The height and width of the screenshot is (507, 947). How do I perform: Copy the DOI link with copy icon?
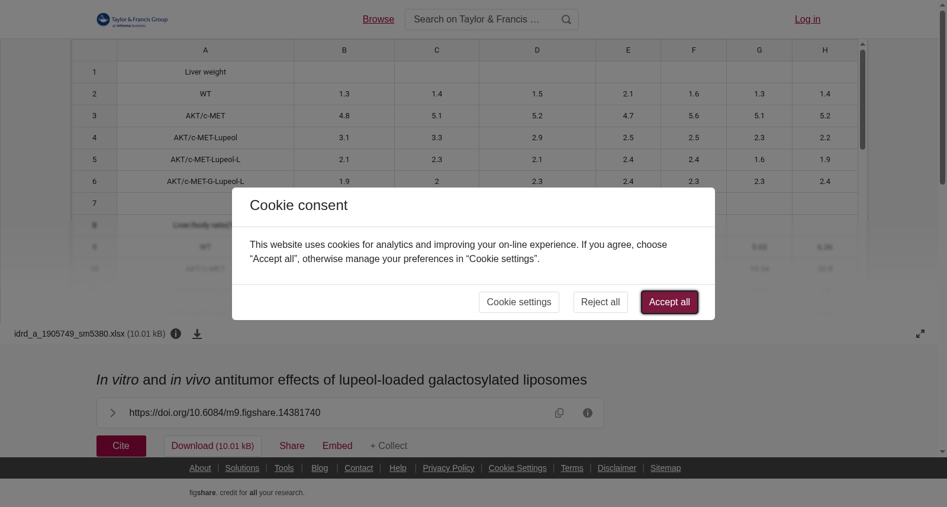pos(559,413)
